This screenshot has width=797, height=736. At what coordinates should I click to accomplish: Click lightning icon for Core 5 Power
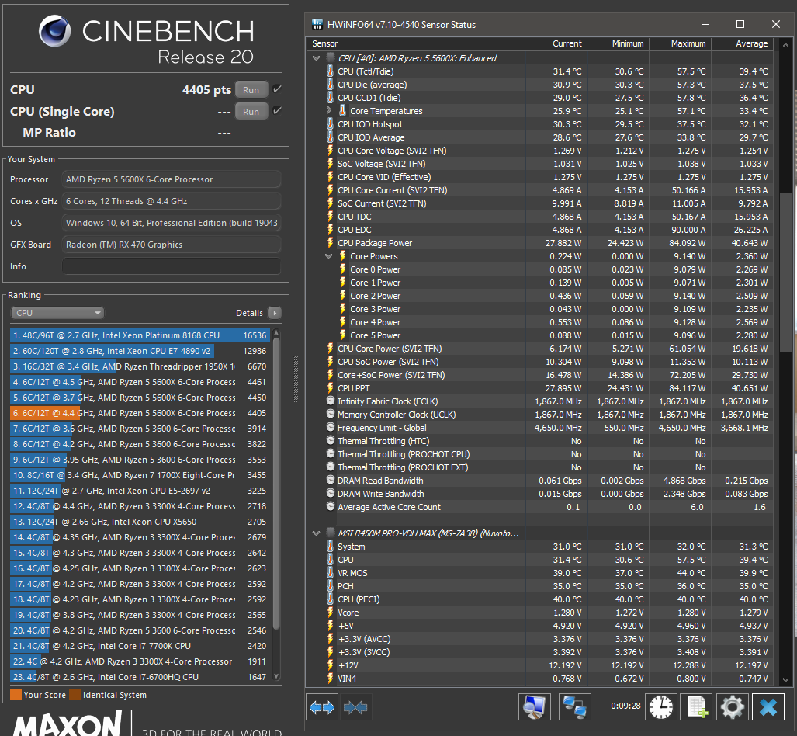[x=342, y=335]
